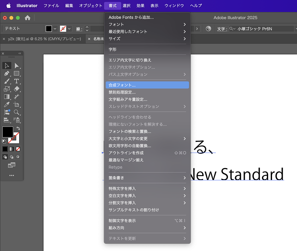The width and height of the screenshot is (297, 251).
Task: Open the オブジェクト menu
Action: tap(91, 6)
